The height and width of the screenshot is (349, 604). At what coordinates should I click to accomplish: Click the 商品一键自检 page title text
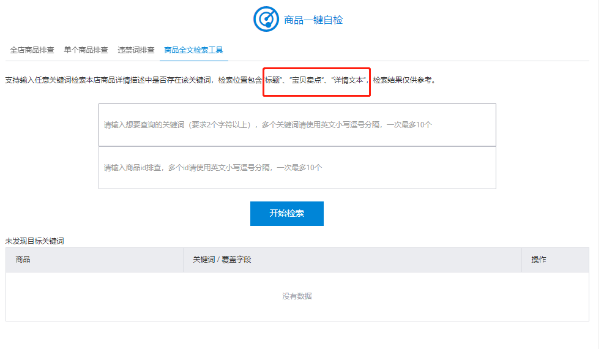click(313, 20)
